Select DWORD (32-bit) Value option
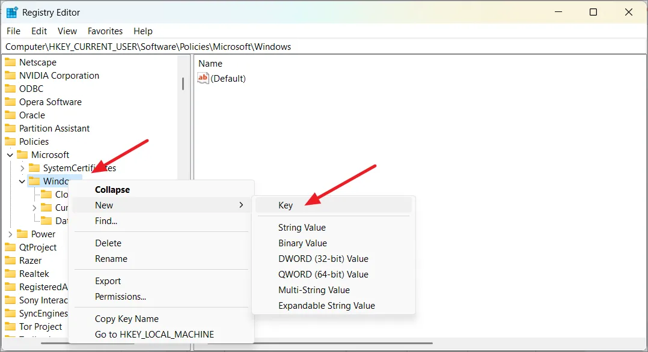The image size is (648, 352). [x=323, y=259]
